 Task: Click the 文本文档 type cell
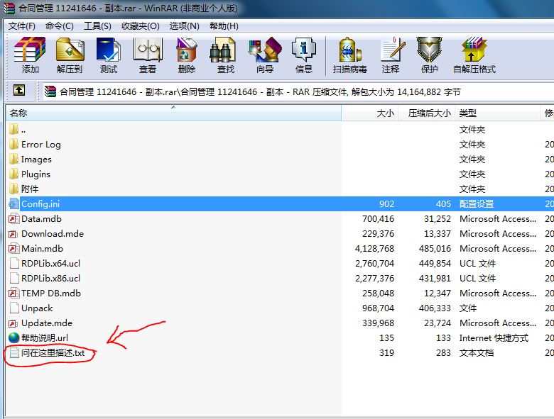click(x=477, y=352)
